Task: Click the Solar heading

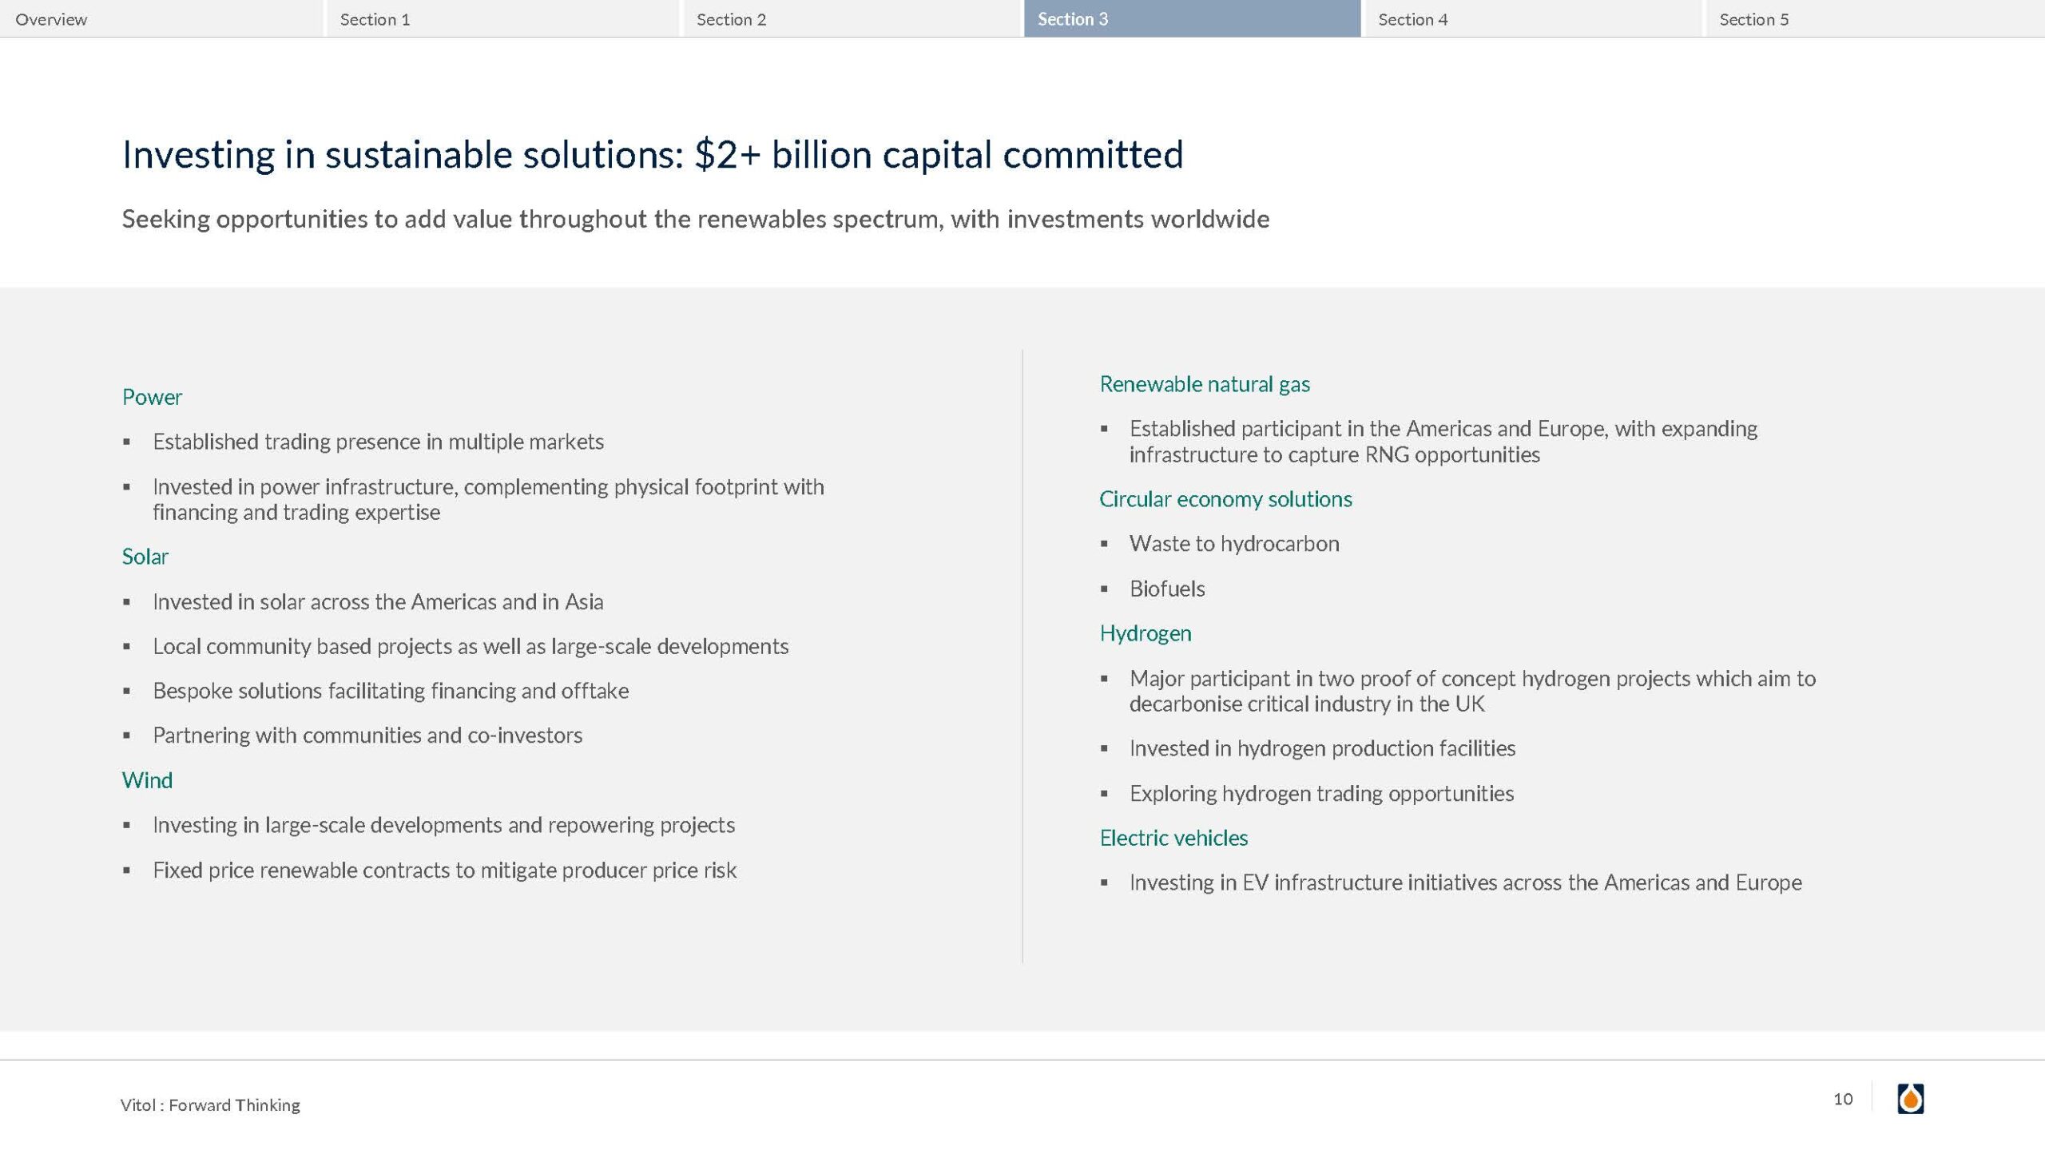Action: pyautogui.click(x=145, y=557)
